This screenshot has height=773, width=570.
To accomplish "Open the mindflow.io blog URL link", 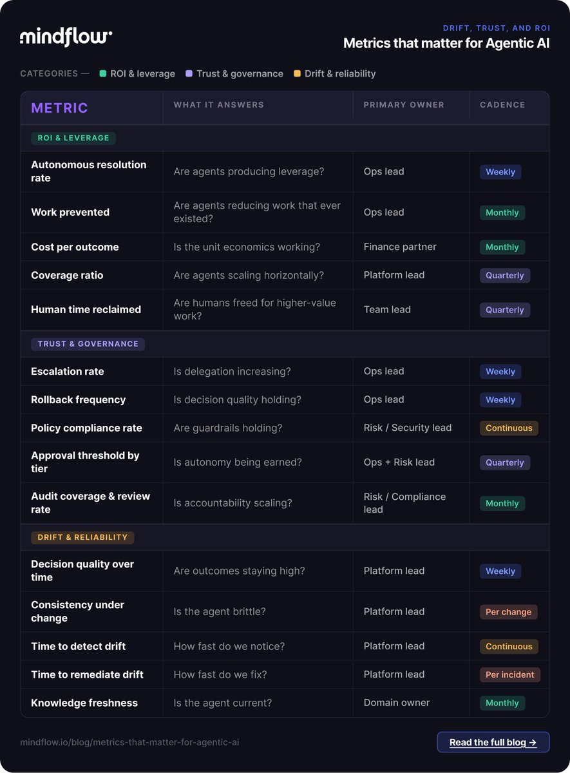I will click(129, 742).
